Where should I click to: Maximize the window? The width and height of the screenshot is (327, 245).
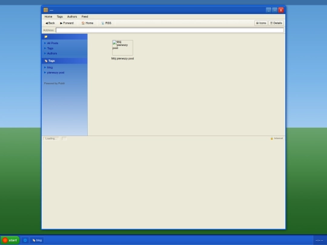275,10
